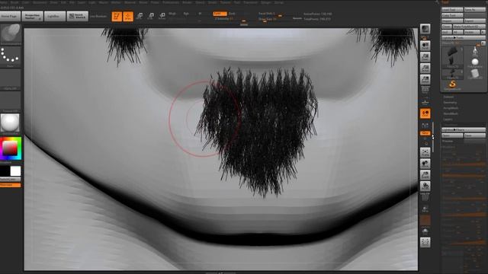Viewport: 488px width, 274px height.
Task: Open the alpha selector box
Action: [x=11, y=79]
